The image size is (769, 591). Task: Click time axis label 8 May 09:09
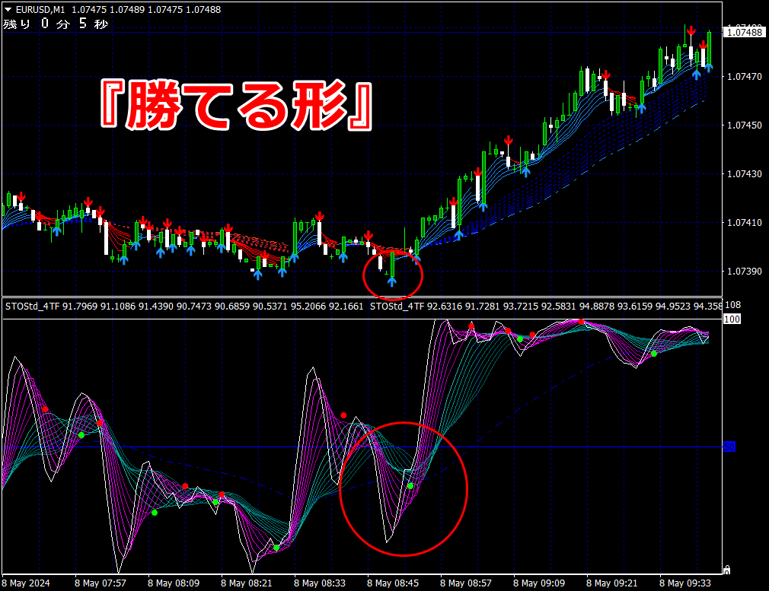(x=539, y=583)
